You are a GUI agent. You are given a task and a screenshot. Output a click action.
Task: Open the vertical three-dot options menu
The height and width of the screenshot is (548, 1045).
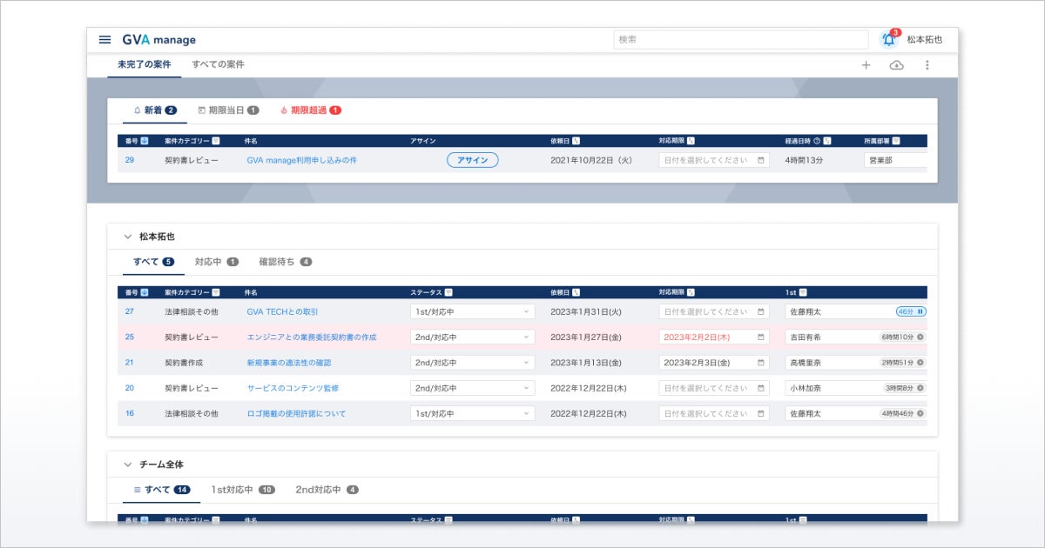927,65
